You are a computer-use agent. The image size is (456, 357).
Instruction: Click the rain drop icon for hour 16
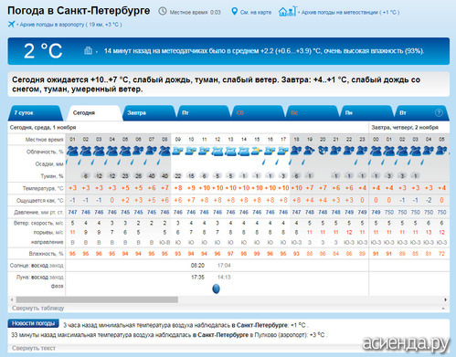point(264,163)
